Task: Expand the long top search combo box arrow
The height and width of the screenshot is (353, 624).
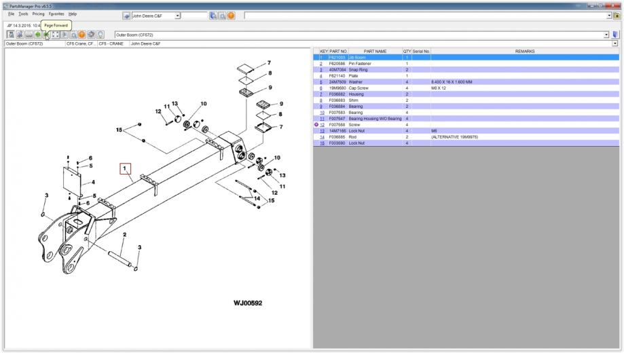Action: 609,16
